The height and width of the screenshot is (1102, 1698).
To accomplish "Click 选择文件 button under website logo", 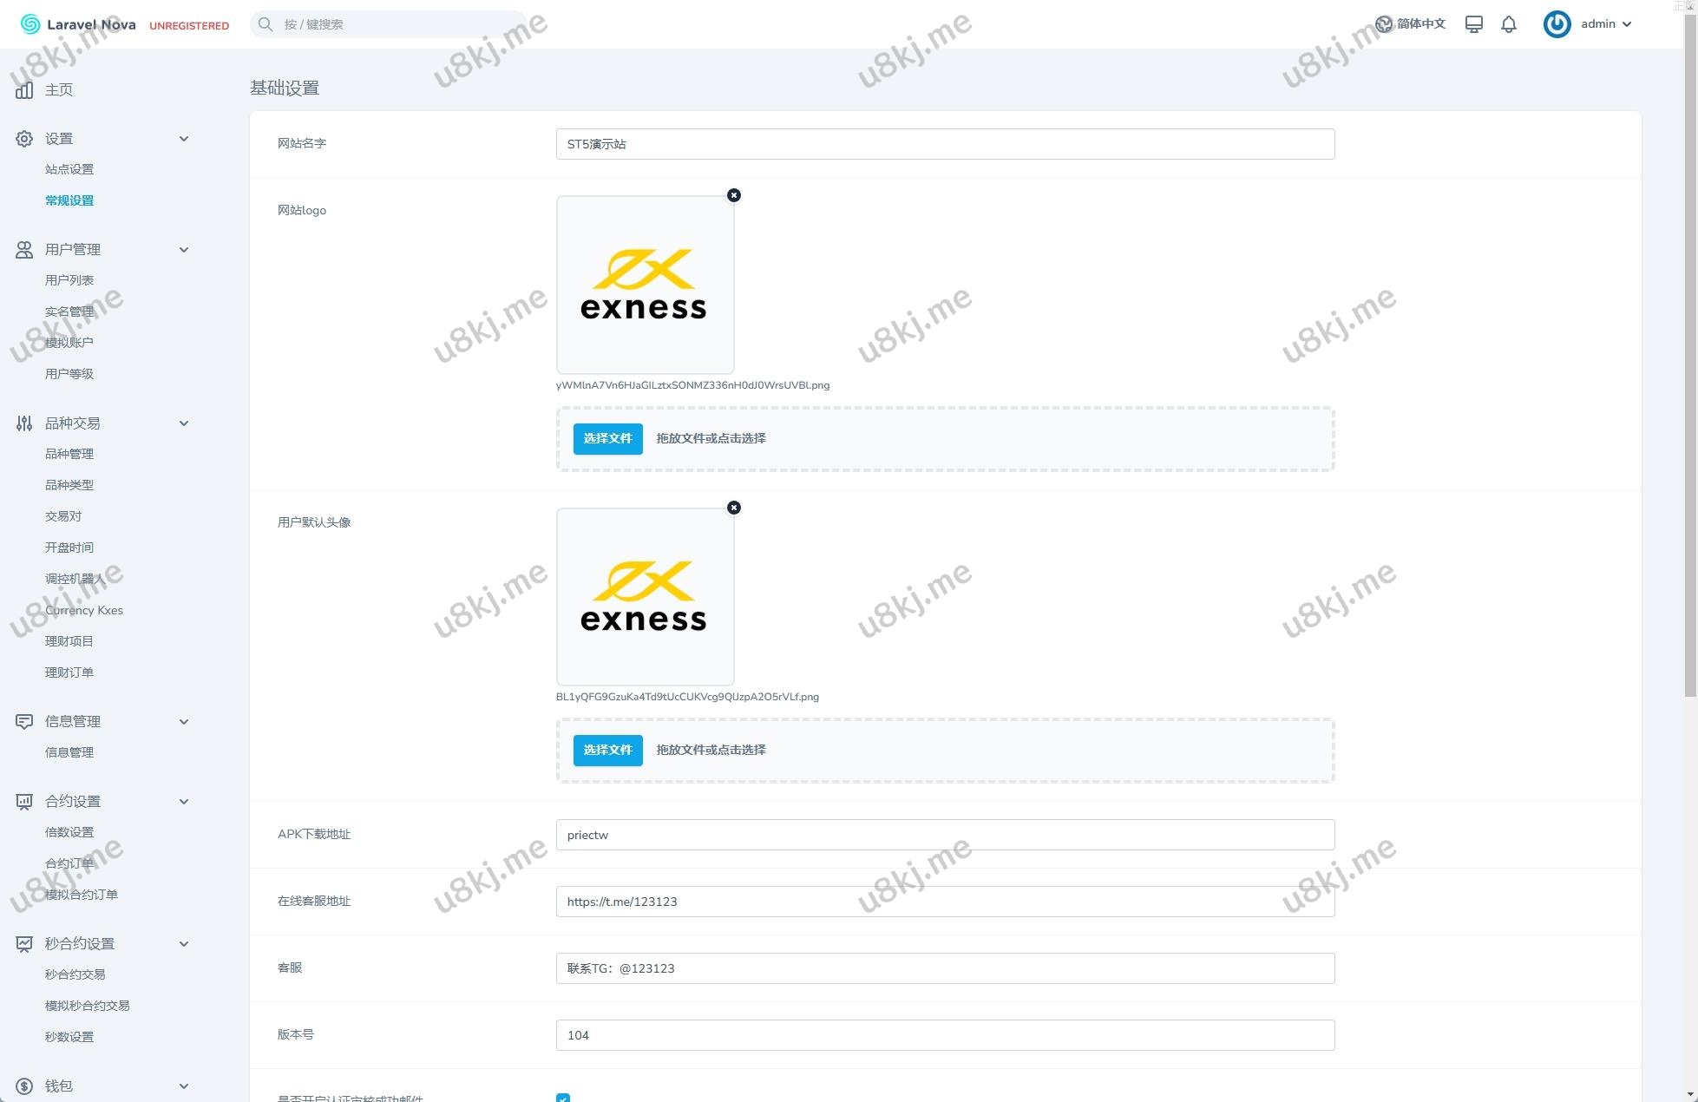I will 607,438.
